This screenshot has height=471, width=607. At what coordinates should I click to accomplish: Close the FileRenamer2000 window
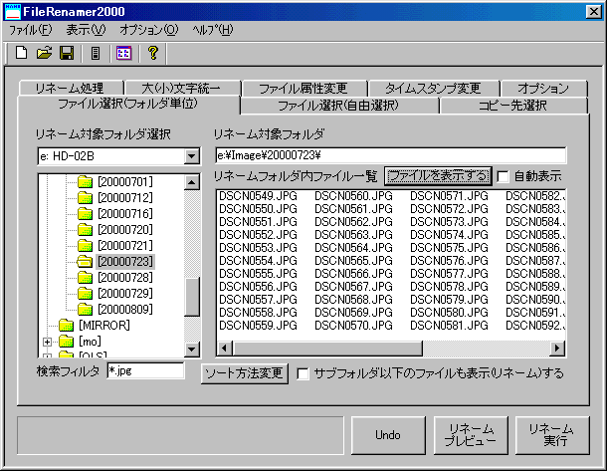click(593, 12)
